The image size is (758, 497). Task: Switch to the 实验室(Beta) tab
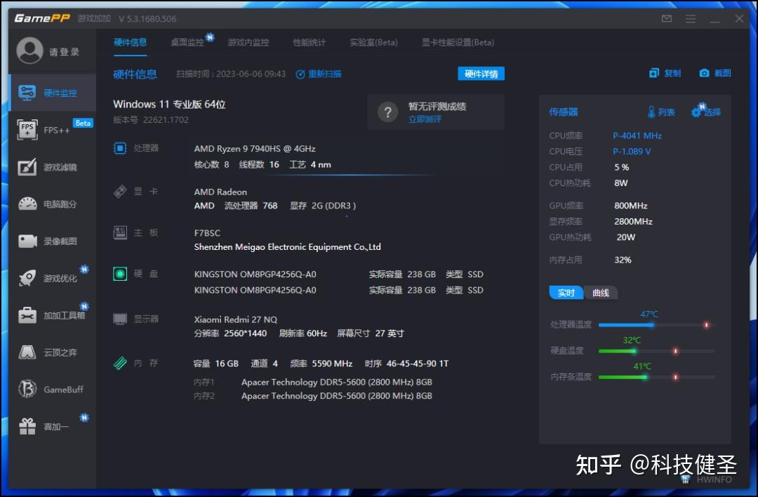tap(373, 42)
